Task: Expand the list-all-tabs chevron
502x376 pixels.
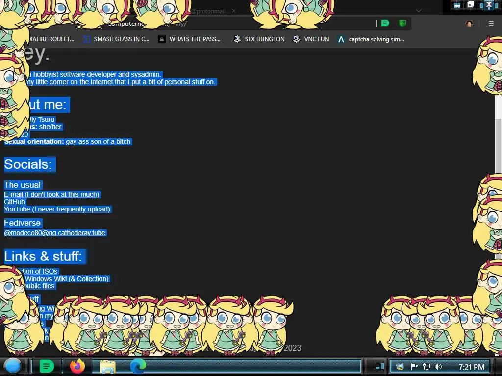Action: (x=419, y=11)
